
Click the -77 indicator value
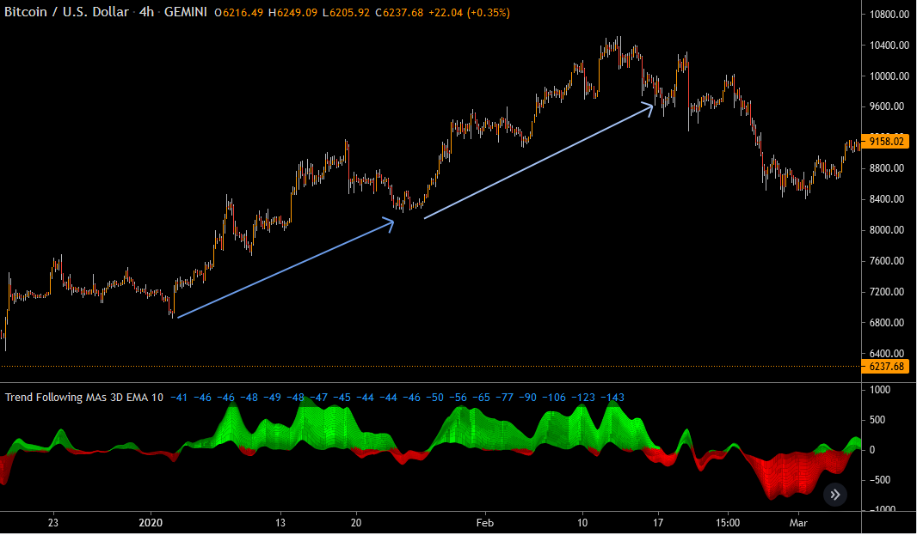tap(504, 398)
